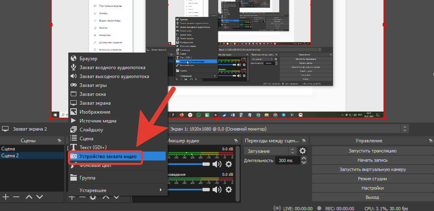This screenshot has width=434, height=211.
Task: Add a new scene with plus icon
Action: (x=6, y=197)
